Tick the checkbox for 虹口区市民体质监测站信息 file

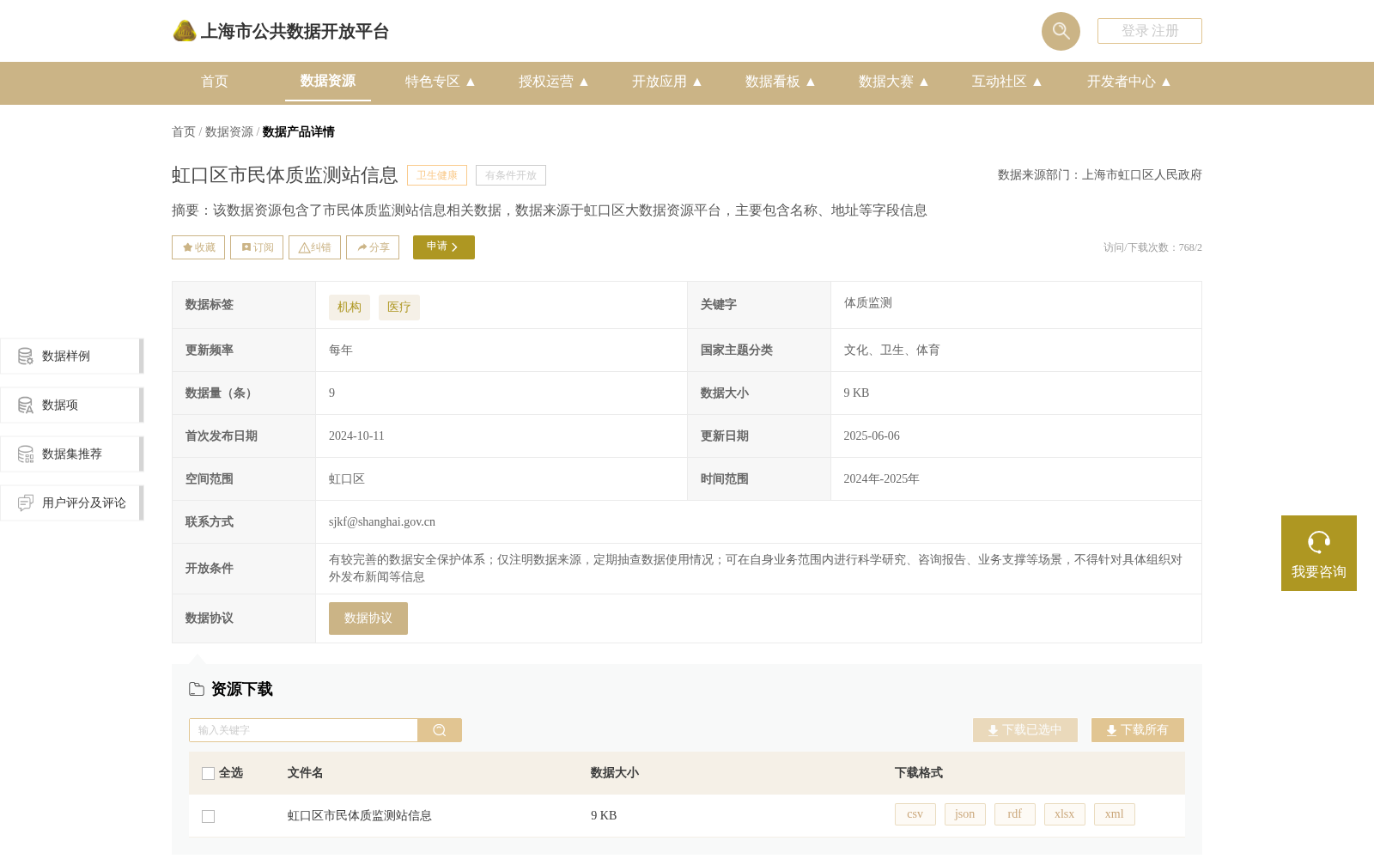208,816
